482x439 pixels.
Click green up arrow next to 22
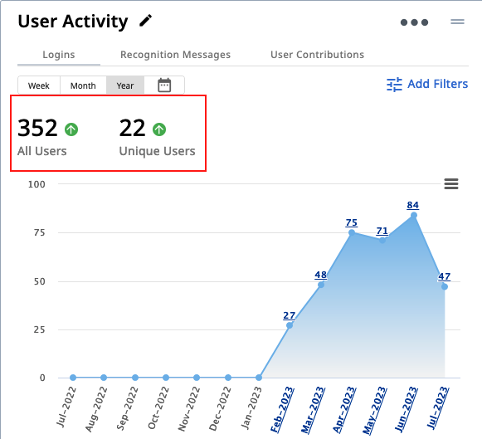(x=159, y=129)
